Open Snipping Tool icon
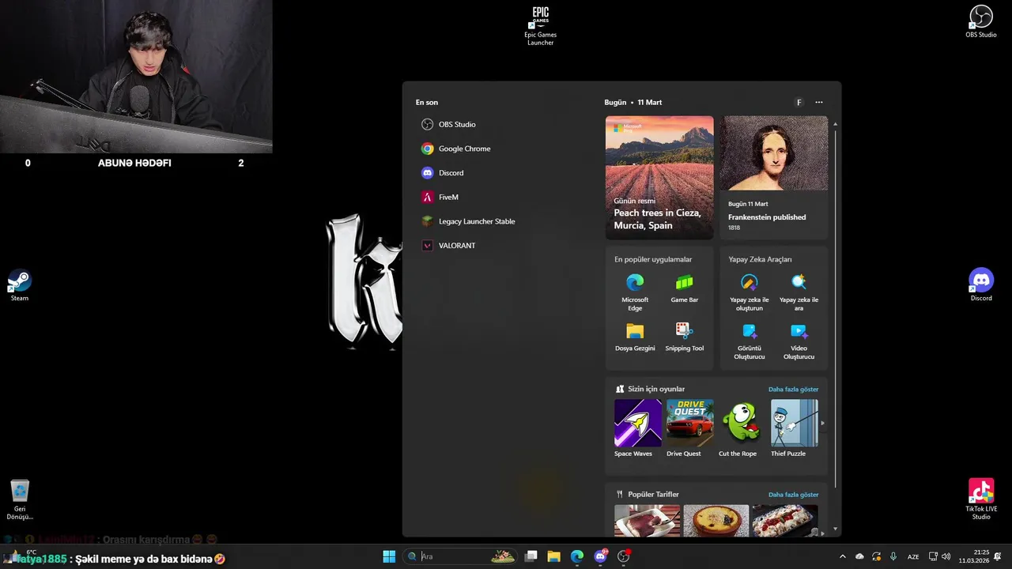Screen dimensions: 1012x569 click(685, 337)
